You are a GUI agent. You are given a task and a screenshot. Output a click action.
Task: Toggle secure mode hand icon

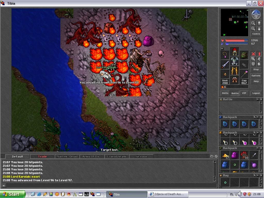(x=259, y=64)
